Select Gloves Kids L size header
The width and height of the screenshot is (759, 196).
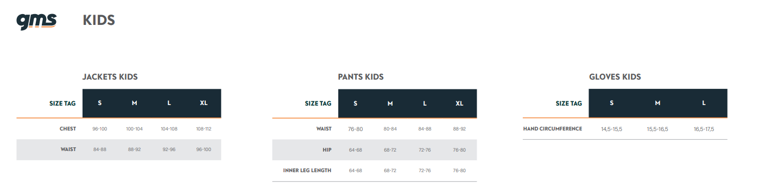coord(704,103)
